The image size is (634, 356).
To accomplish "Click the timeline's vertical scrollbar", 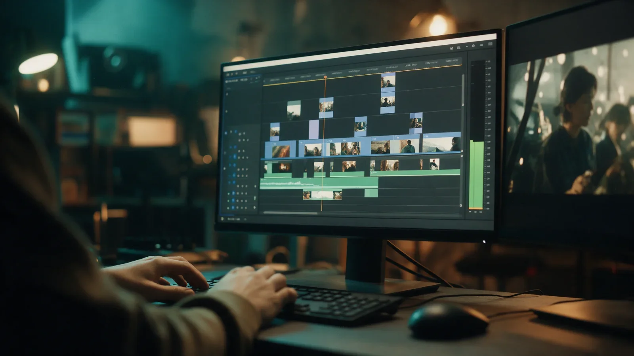I will point(462,89).
